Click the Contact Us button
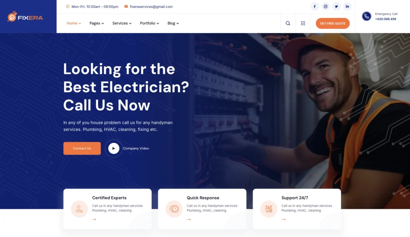Screen dimensions: 410x237 (x=82, y=148)
